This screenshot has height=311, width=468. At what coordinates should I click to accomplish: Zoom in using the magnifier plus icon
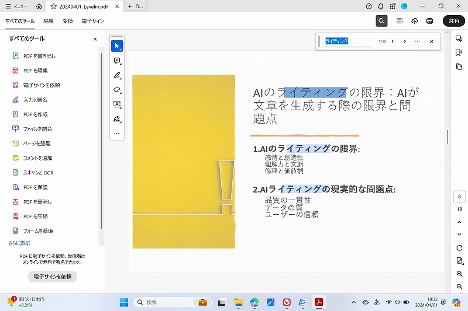click(459, 274)
